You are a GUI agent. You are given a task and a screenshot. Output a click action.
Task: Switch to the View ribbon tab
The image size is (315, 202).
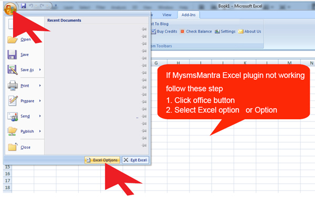pos(167,15)
